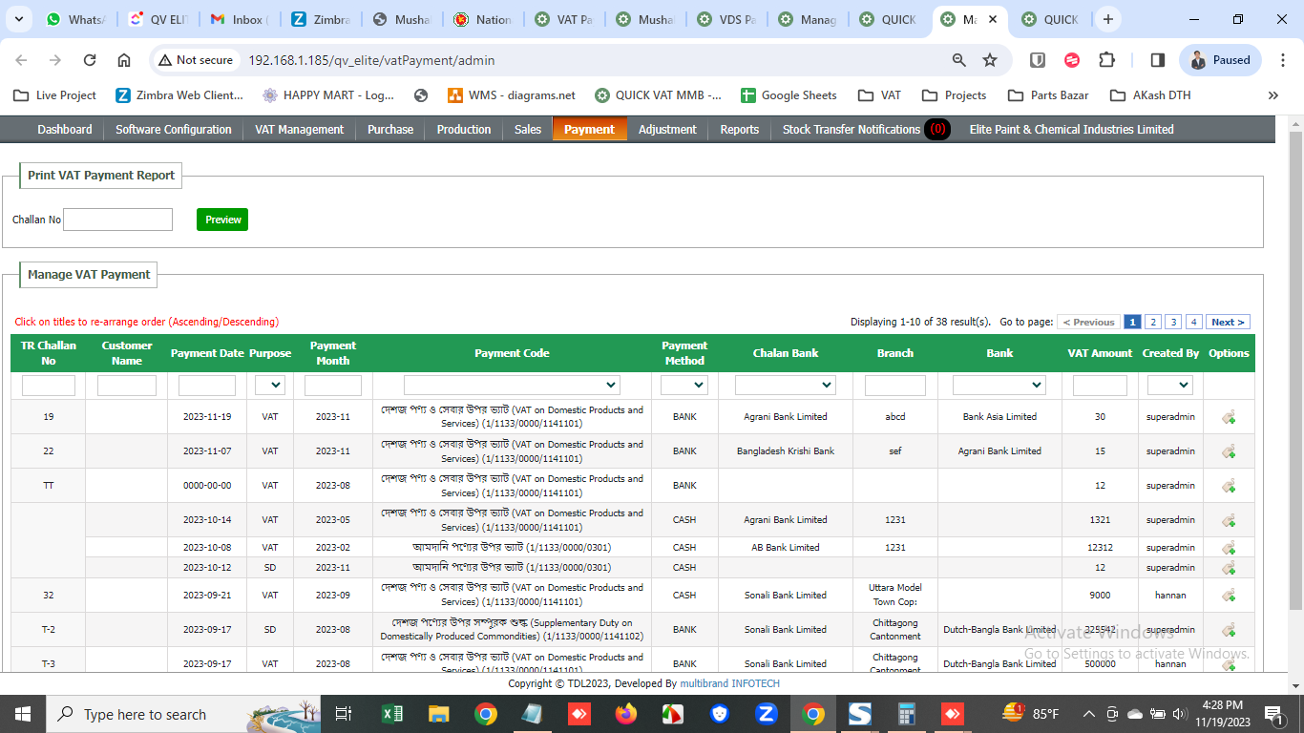1304x733 pixels.
Task: Click the VAT Amount filter input field
Action: 1100,386
